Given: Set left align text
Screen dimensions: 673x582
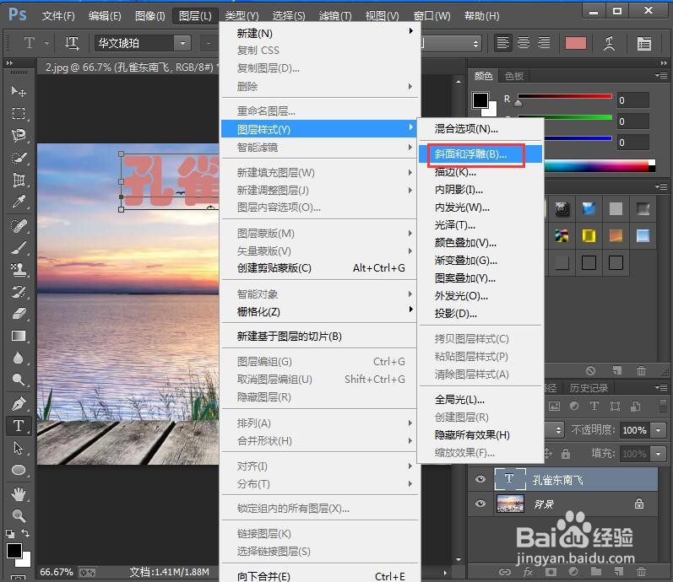Looking at the screenshot, I should pyautogui.click(x=502, y=43).
